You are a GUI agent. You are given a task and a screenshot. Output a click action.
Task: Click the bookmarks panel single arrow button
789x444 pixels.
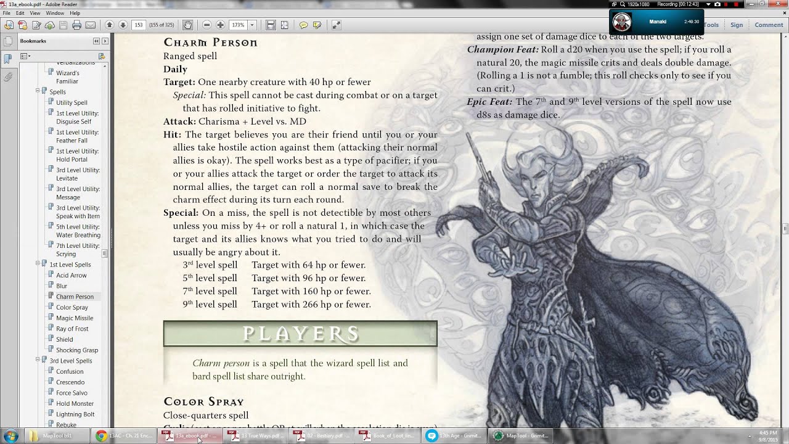tap(105, 41)
